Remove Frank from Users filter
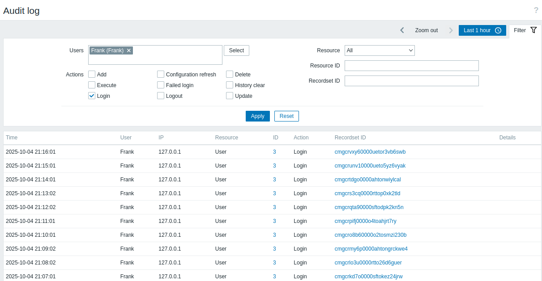 [129, 50]
